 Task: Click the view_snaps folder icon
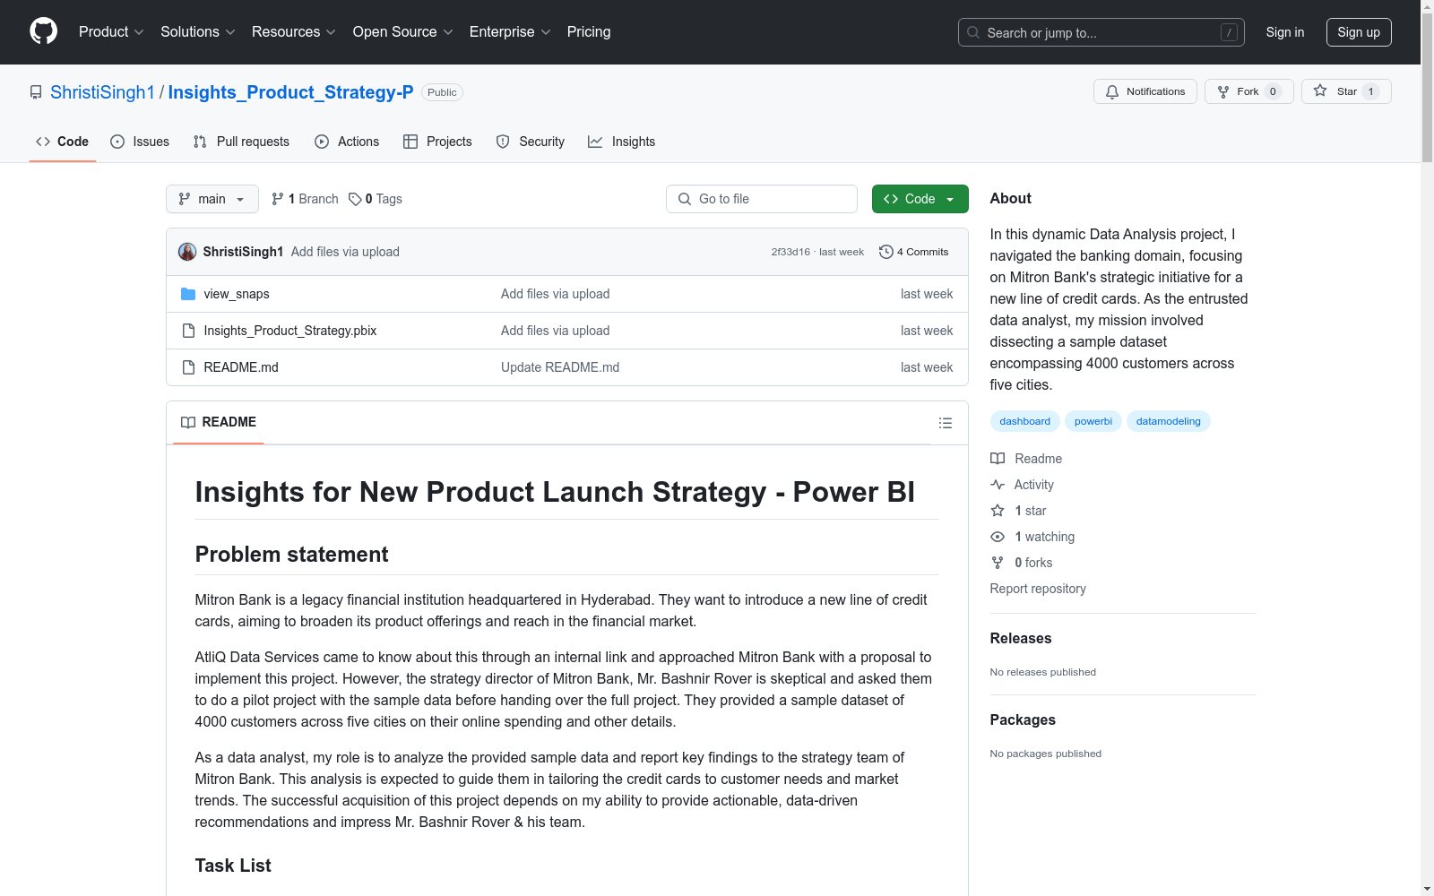188,294
